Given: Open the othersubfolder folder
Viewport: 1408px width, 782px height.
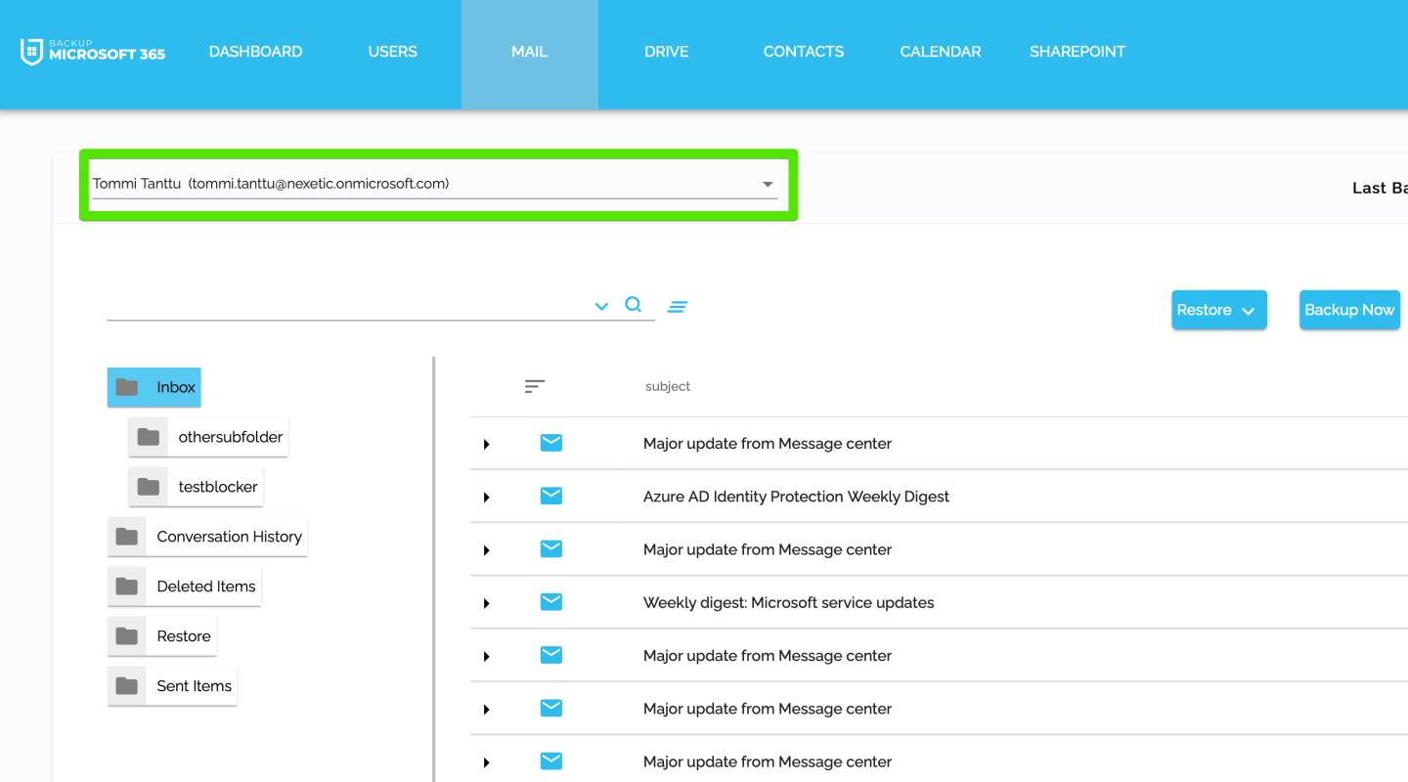Looking at the screenshot, I should pyautogui.click(x=208, y=437).
